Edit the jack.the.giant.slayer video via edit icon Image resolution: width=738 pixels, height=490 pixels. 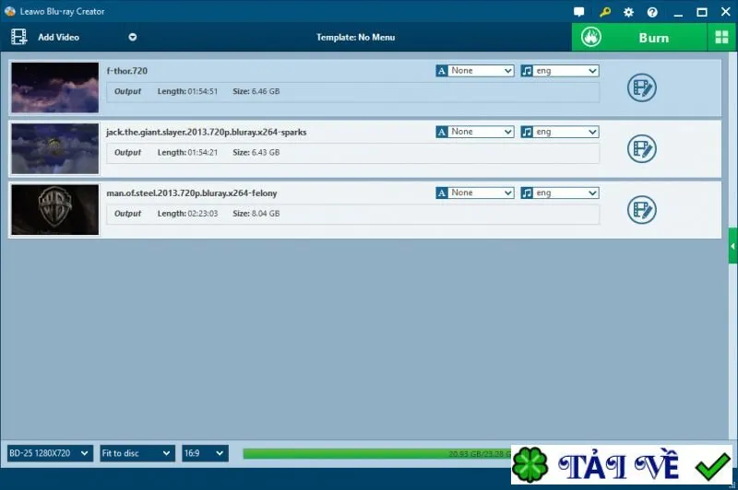pyautogui.click(x=641, y=148)
